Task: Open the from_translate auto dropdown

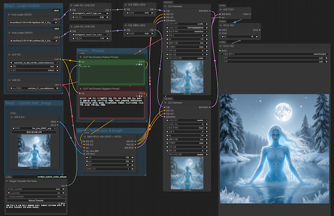Action: (36, 189)
